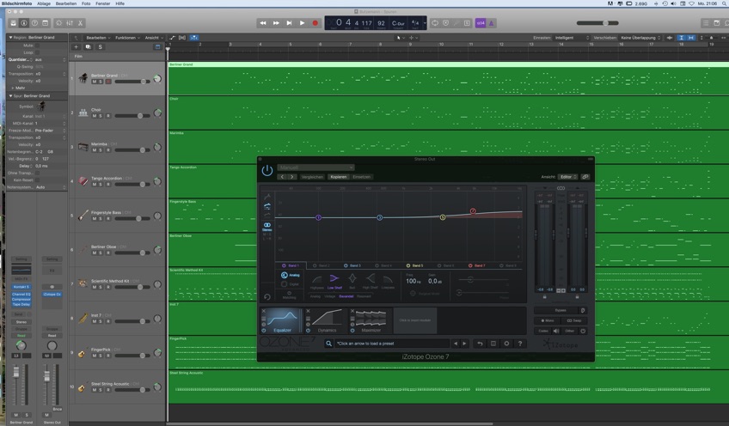Click the duplicate track button
729x426 pixels.
pos(89,47)
